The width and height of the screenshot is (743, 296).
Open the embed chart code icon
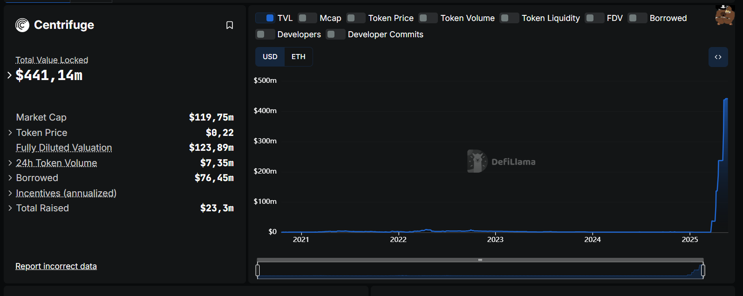718,57
